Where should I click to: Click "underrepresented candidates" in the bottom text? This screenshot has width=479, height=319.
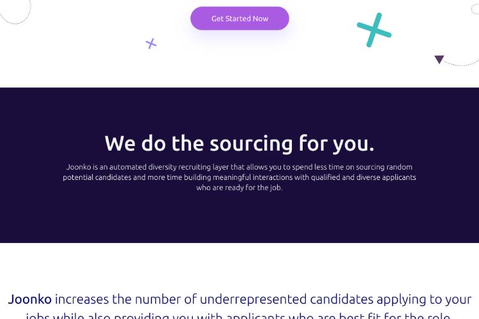pyautogui.click(x=287, y=299)
